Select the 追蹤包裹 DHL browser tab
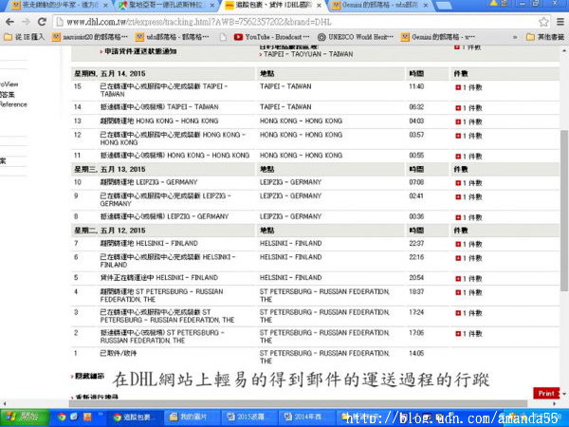Image resolution: width=569 pixels, height=427 pixels. (272, 6)
